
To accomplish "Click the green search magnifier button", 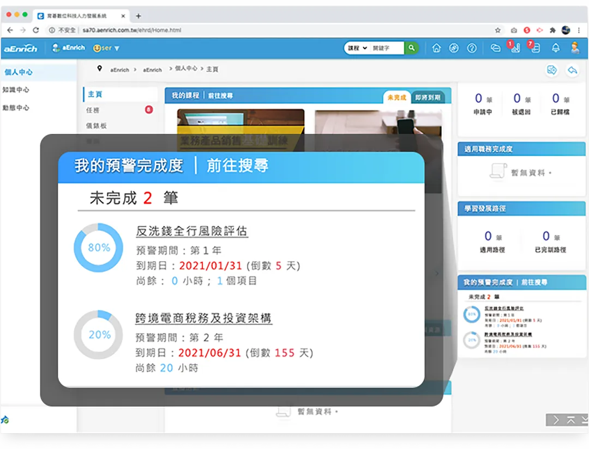I will 411,48.
